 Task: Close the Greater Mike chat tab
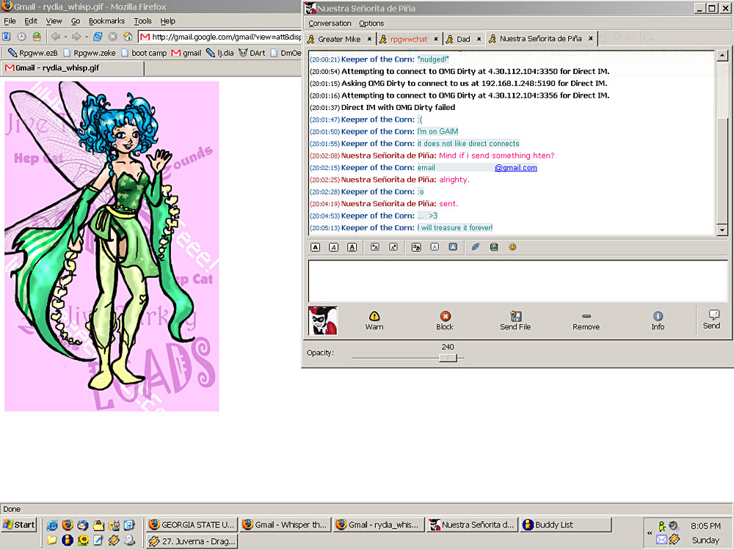pos(369,40)
